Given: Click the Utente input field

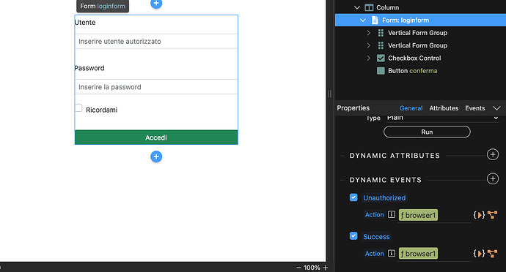Looking at the screenshot, I should click(156, 41).
